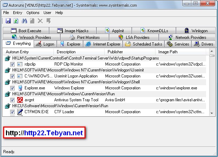Click the Userinit C:\WINDOWS entry icon
This screenshot has width=218, height=157.
[x=20, y=76]
